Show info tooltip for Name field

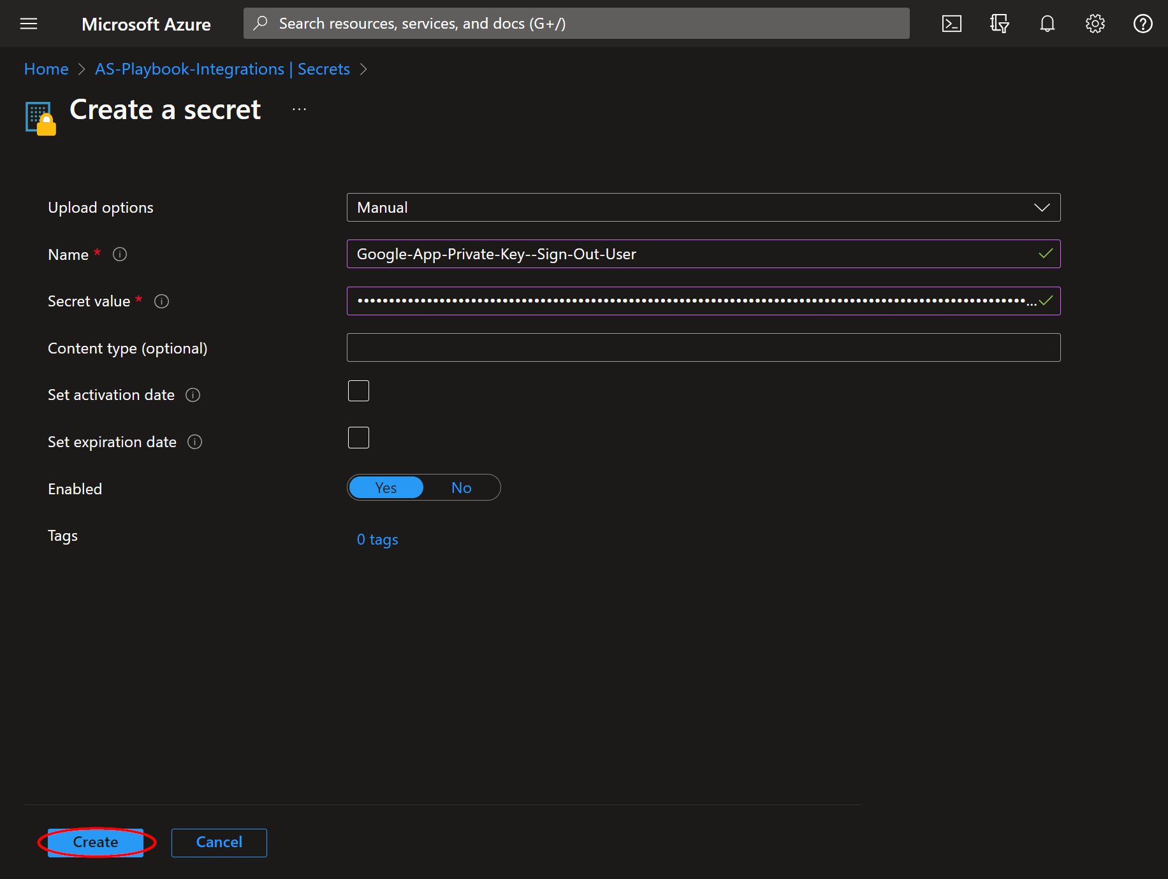pyautogui.click(x=120, y=254)
